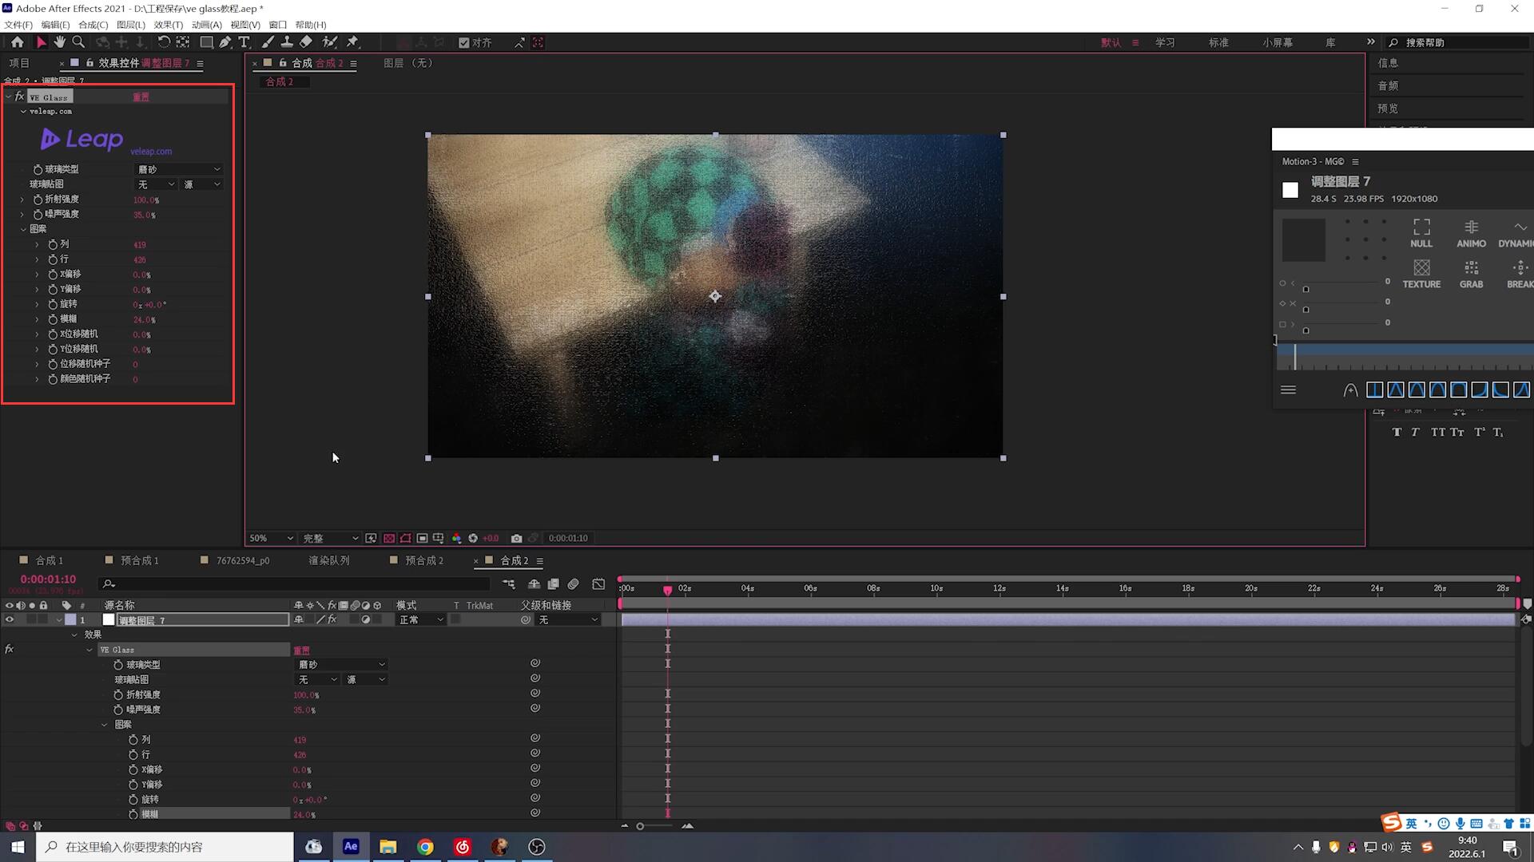1534x862 pixels.
Task: Click the GRAB tool in Motion-3
Action: coord(1471,274)
